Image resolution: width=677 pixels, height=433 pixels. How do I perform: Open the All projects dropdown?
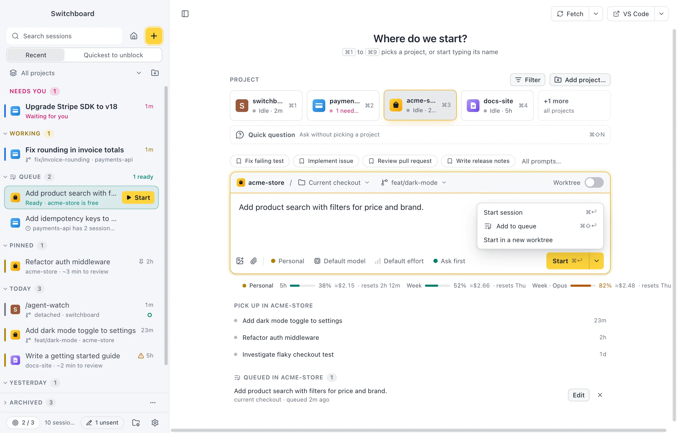click(75, 73)
